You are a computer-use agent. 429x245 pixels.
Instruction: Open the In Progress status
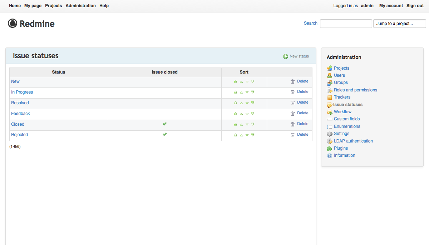pos(22,92)
